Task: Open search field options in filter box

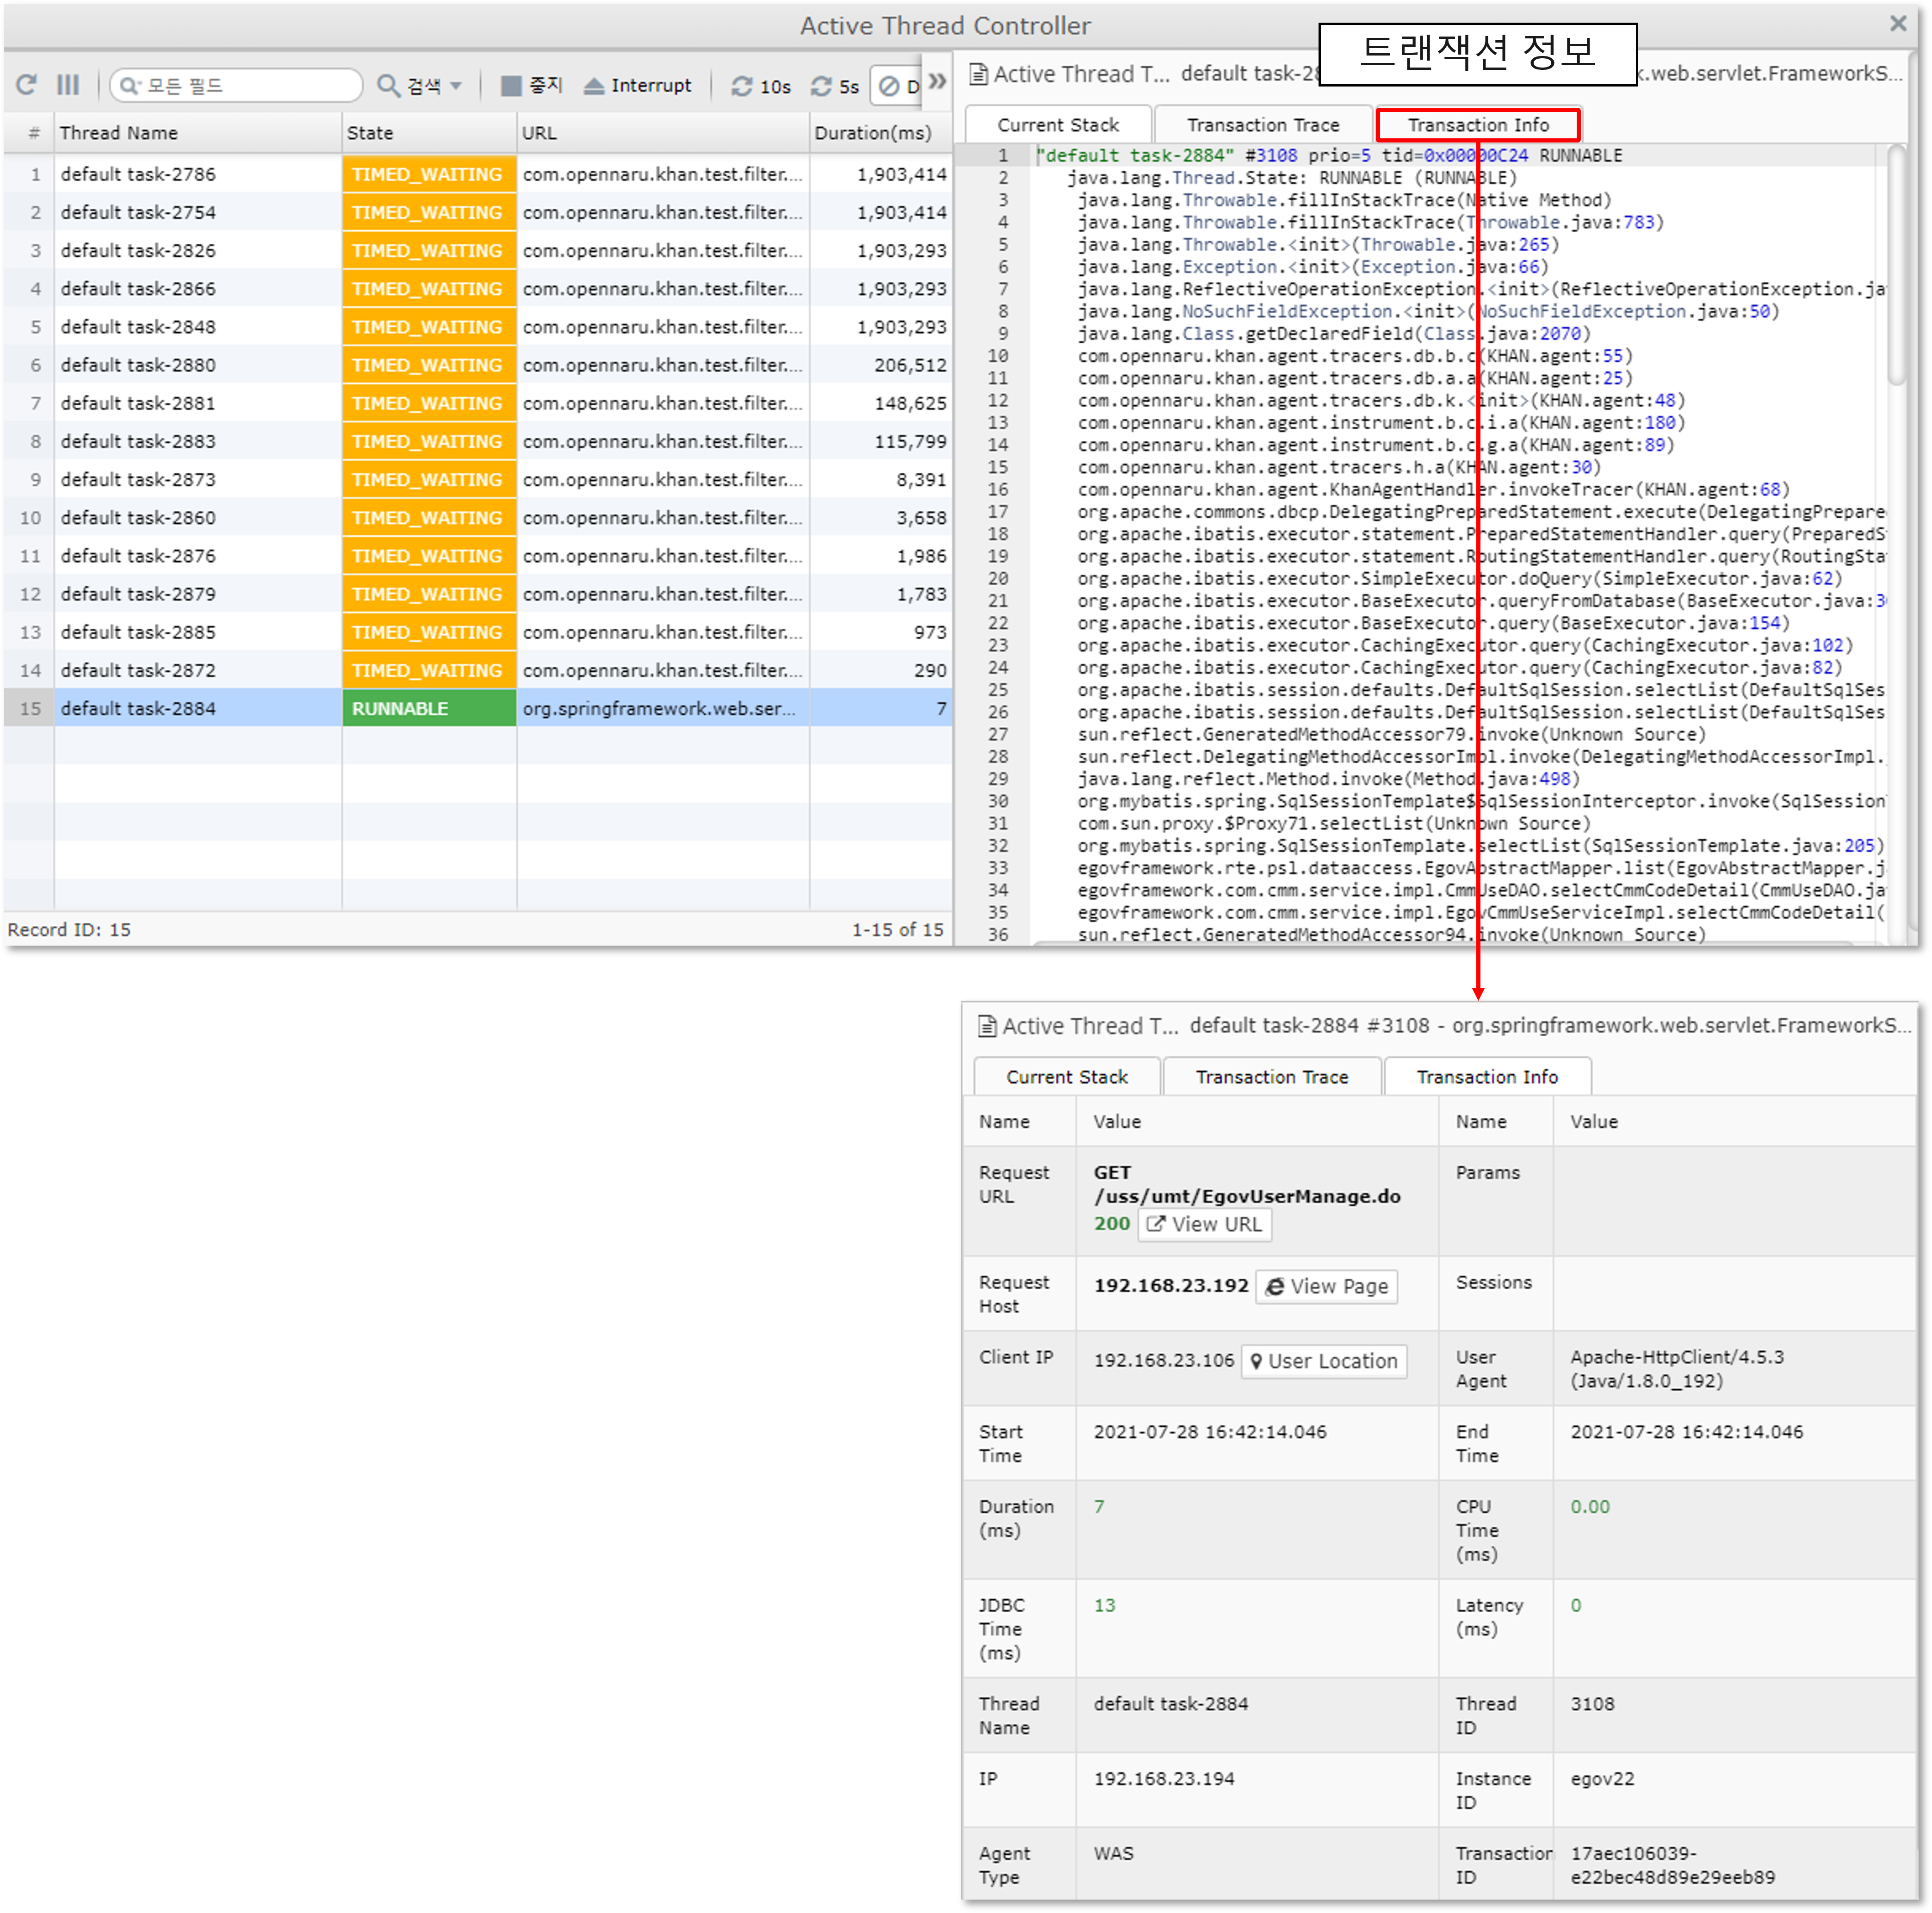Action: [x=130, y=86]
